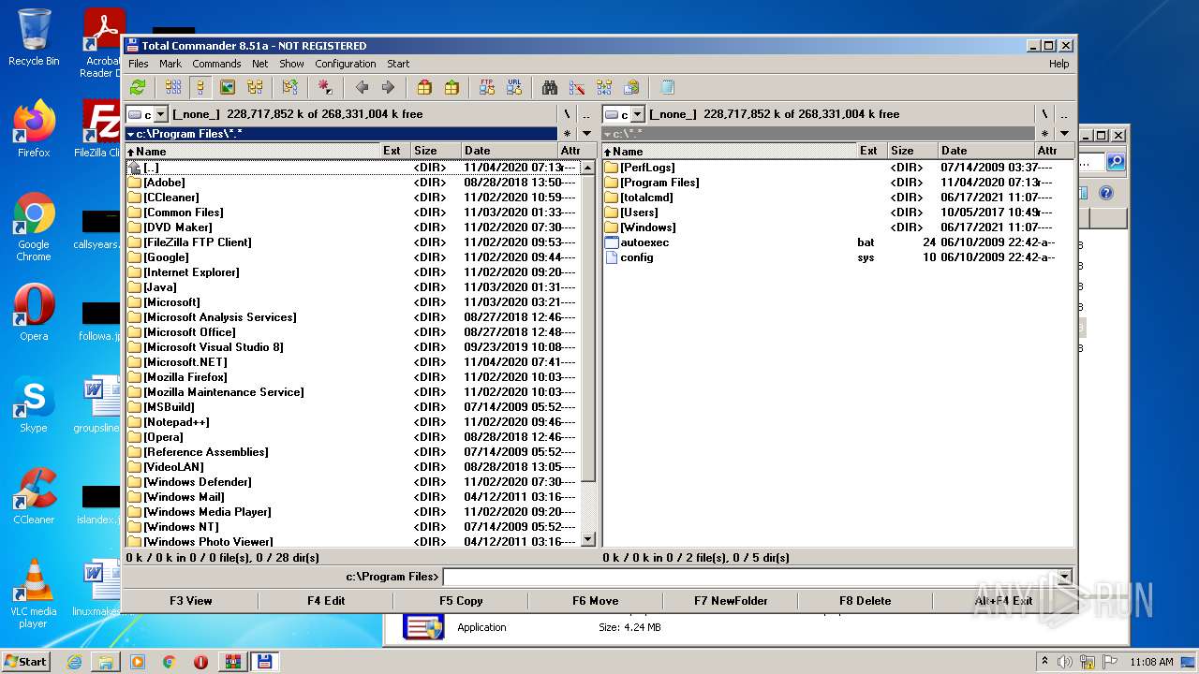Sort left panel by Ext column
Viewport: 1199px width, 674px height.
coord(394,151)
